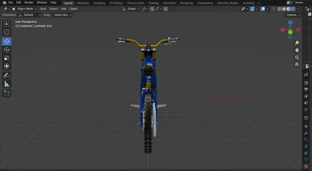Screen dimensions: 312x171
Task: Open the File menu
Action: (x=11, y=3)
